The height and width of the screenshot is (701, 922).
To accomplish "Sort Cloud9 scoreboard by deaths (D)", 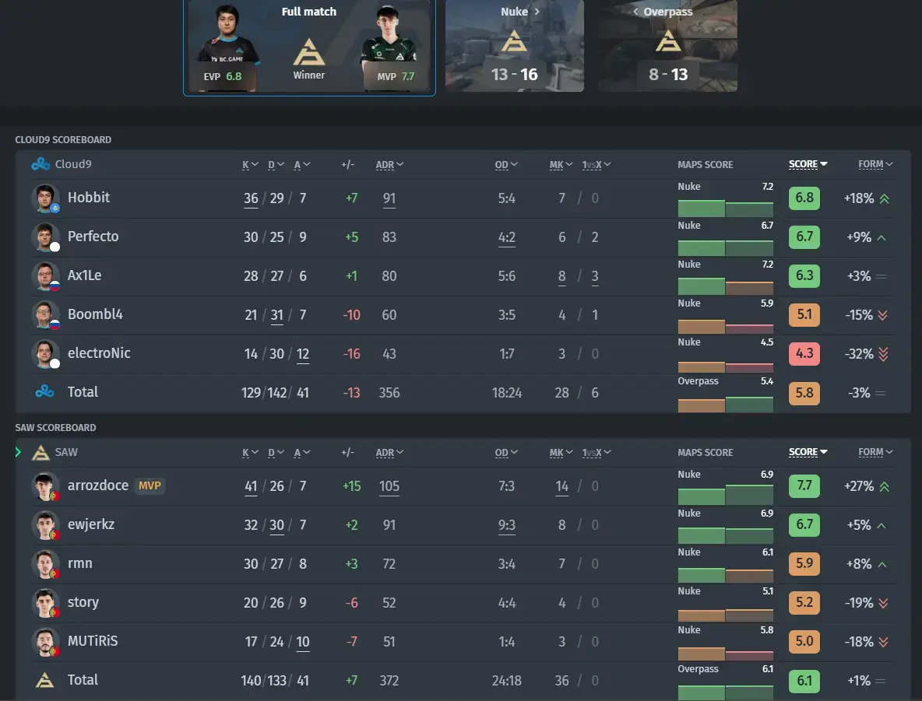I will click(x=276, y=164).
